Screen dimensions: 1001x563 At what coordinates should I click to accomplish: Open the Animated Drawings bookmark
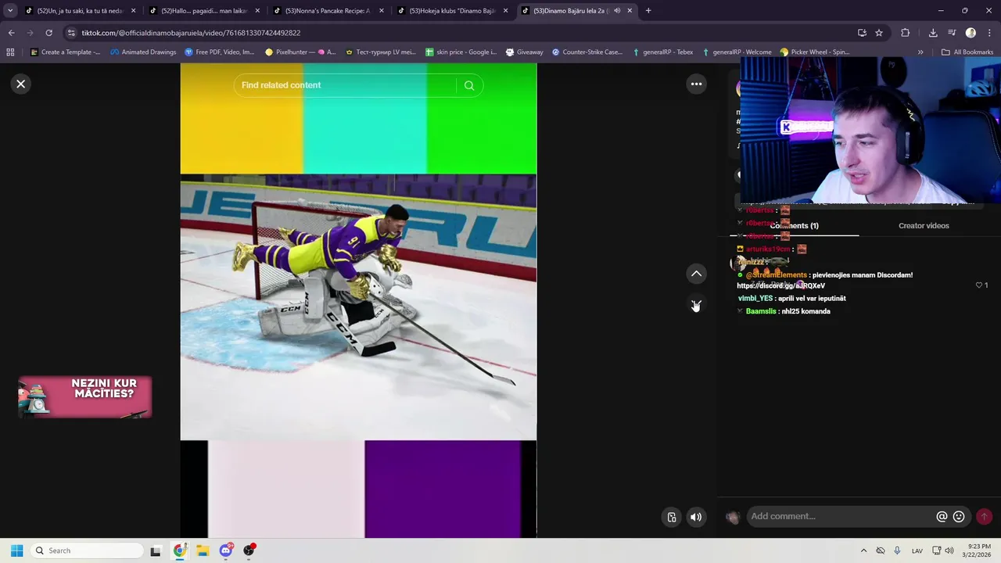tap(143, 52)
